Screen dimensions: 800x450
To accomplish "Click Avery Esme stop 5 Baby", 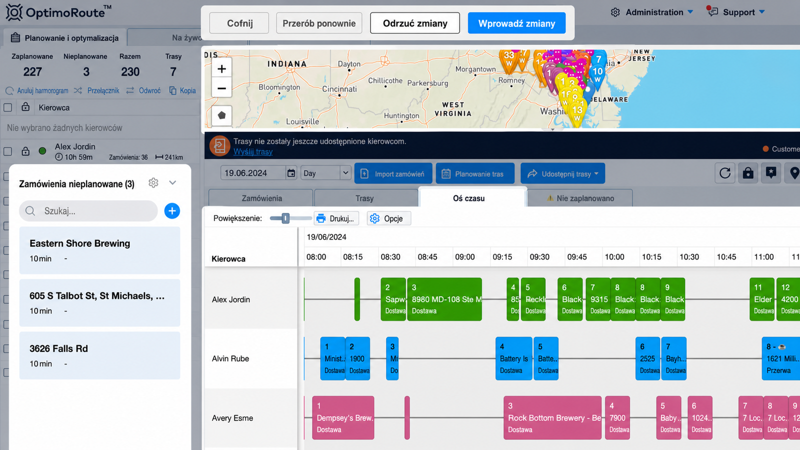I will [x=669, y=418].
